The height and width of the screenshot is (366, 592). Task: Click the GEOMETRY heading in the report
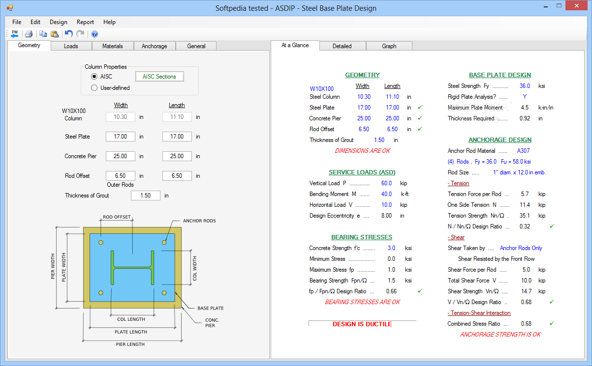pos(362,75)
